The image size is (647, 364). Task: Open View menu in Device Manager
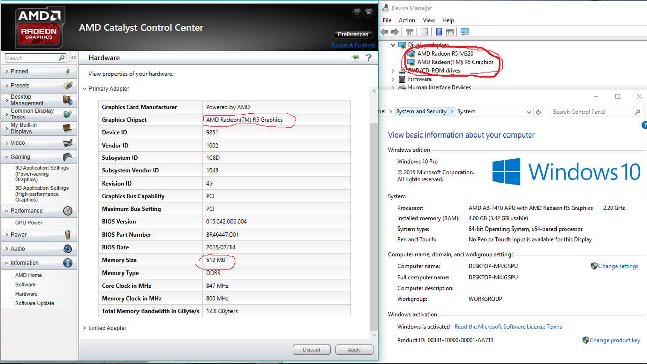tap(429, 20)
